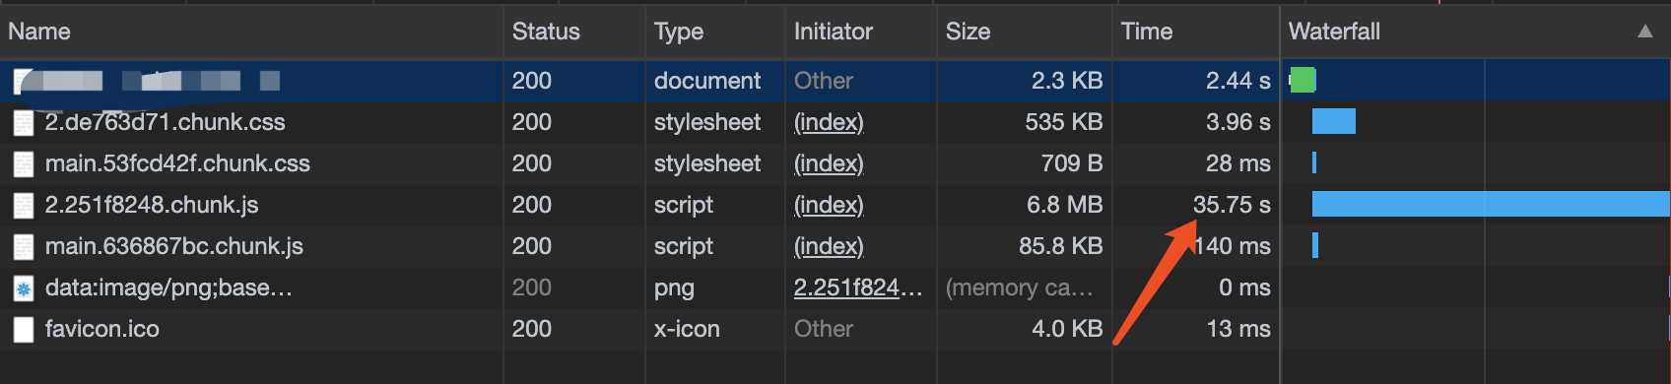Click the main.53fcd42f.chunk.css file icon
Image resolution: width=1671 pixels, height=384 pixels.
click(x=24, y=164)
